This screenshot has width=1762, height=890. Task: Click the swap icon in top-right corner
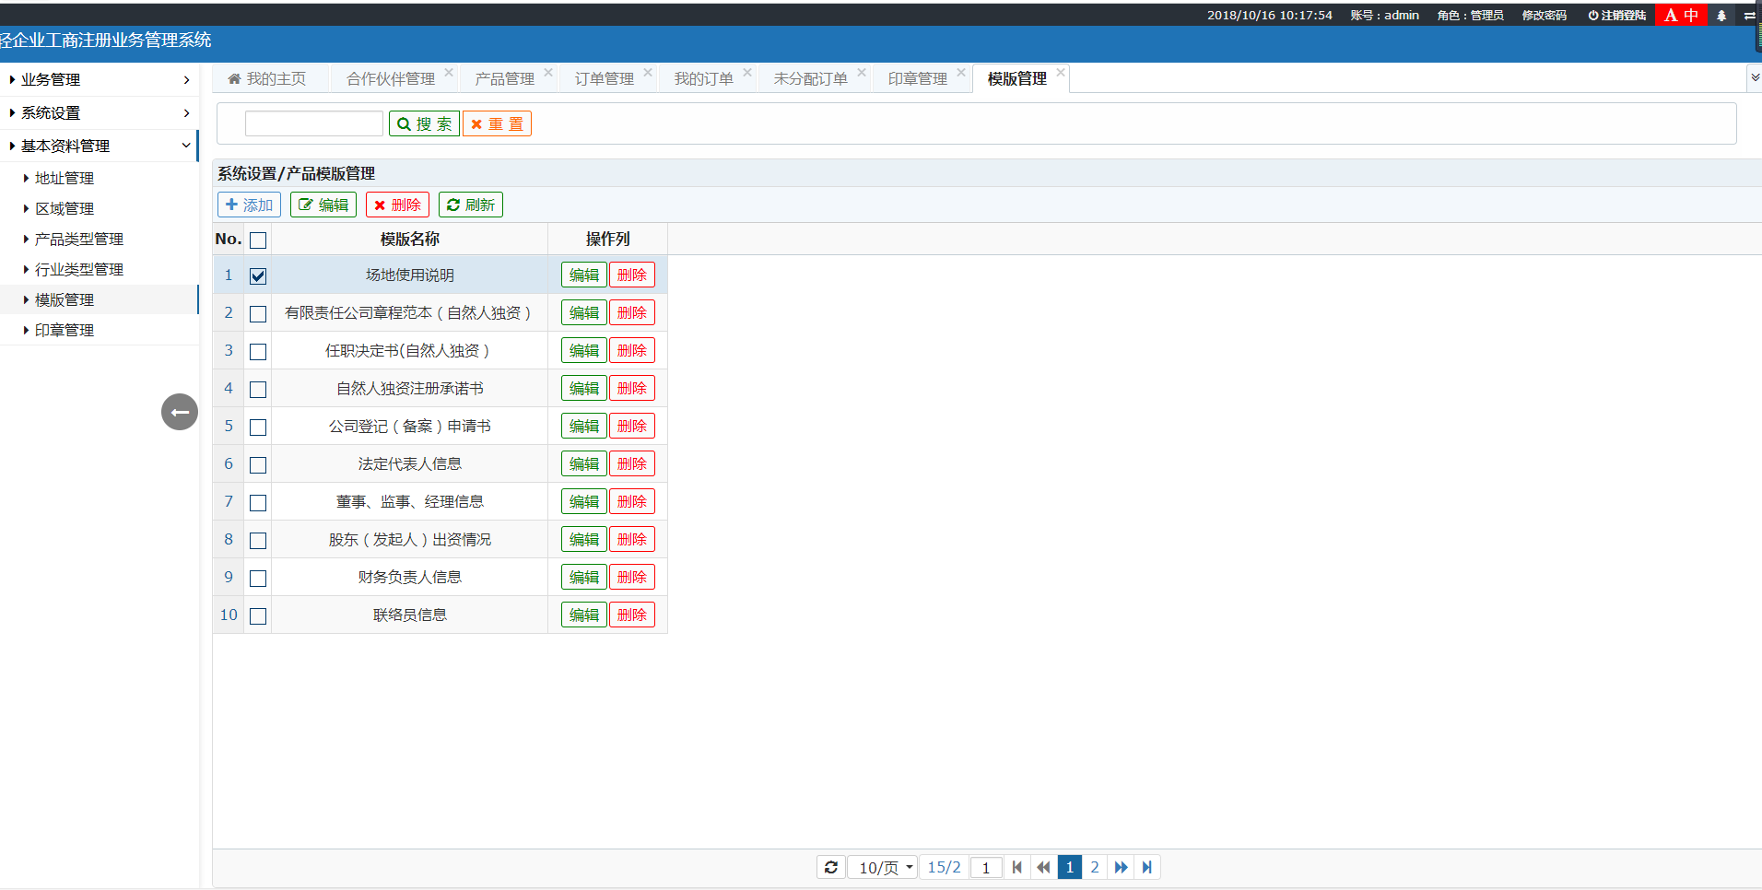coord(1749,16)
